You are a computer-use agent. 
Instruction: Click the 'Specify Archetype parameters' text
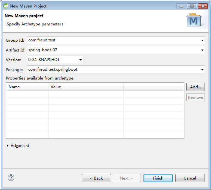pos(35,24)
